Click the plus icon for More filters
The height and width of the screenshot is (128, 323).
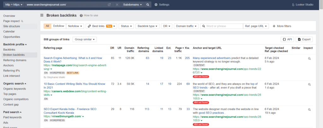tap(274, 26)
